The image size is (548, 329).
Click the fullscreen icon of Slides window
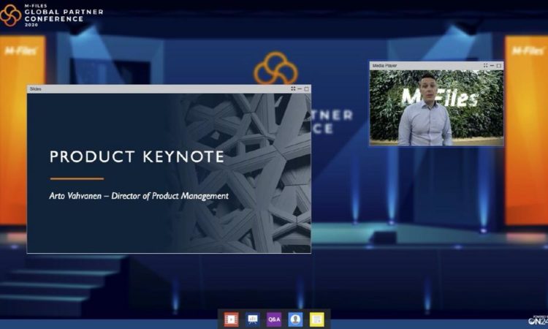pos(293,88)
